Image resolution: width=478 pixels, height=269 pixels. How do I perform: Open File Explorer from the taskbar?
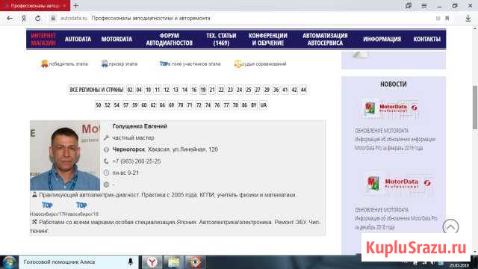[x=173, y=262]
